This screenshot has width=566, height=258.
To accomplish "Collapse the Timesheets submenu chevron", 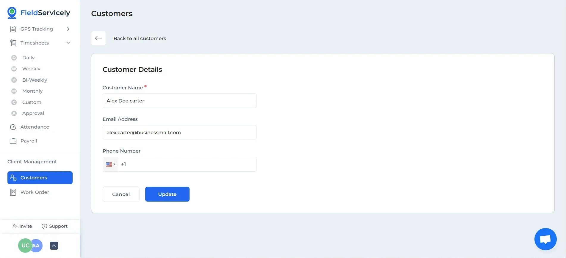I will click(68, 43).
